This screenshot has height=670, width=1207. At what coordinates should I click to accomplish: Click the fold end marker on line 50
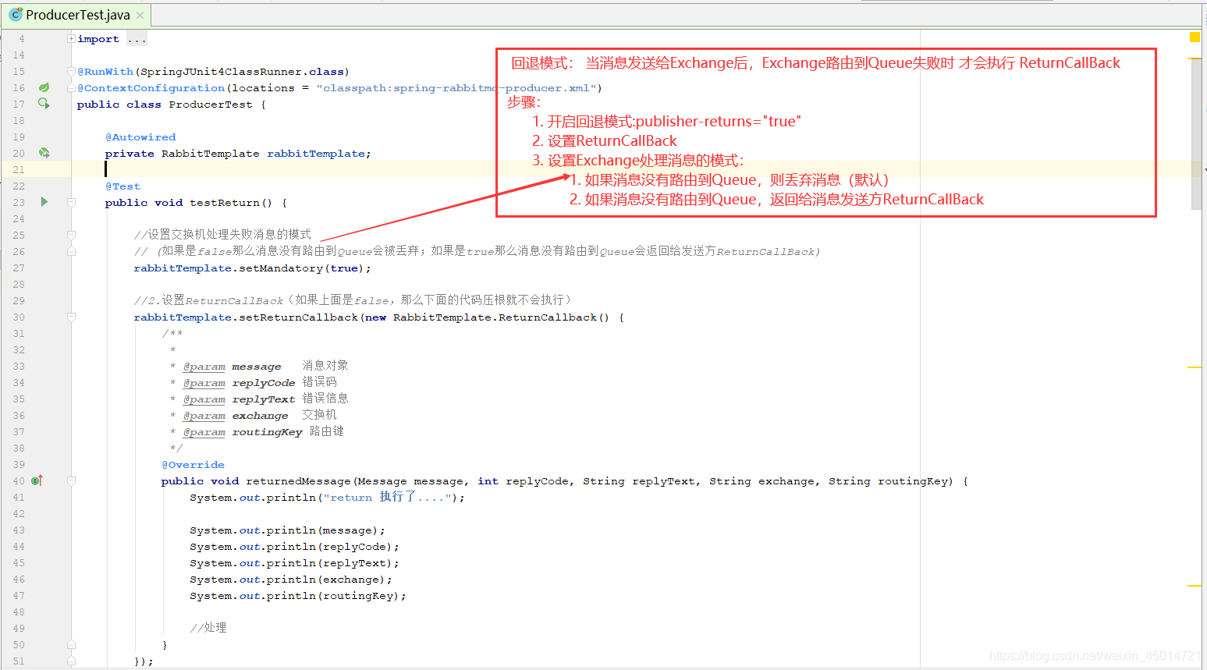pyautogui.click(x=71, y=644)
